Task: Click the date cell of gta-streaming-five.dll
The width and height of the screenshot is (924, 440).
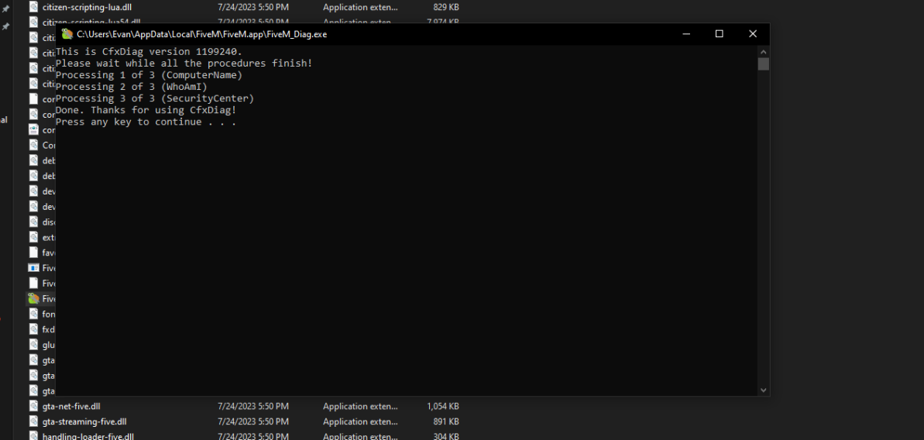Action: point(252,421)
